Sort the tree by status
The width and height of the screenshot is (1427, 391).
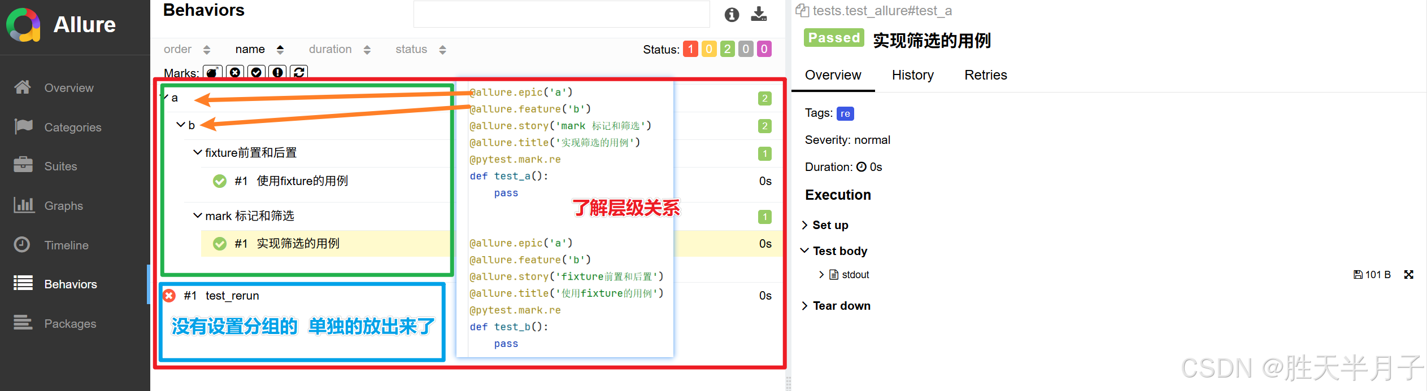click(x=421, y=50)
